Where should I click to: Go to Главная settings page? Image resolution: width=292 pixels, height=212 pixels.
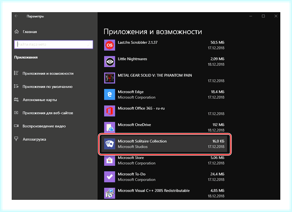click(x=30, y=32)
